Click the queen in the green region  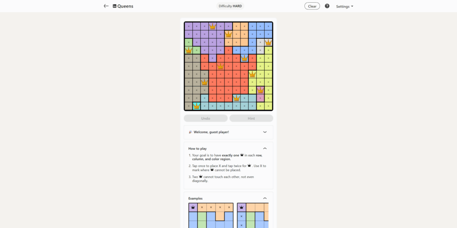[188, 50]
